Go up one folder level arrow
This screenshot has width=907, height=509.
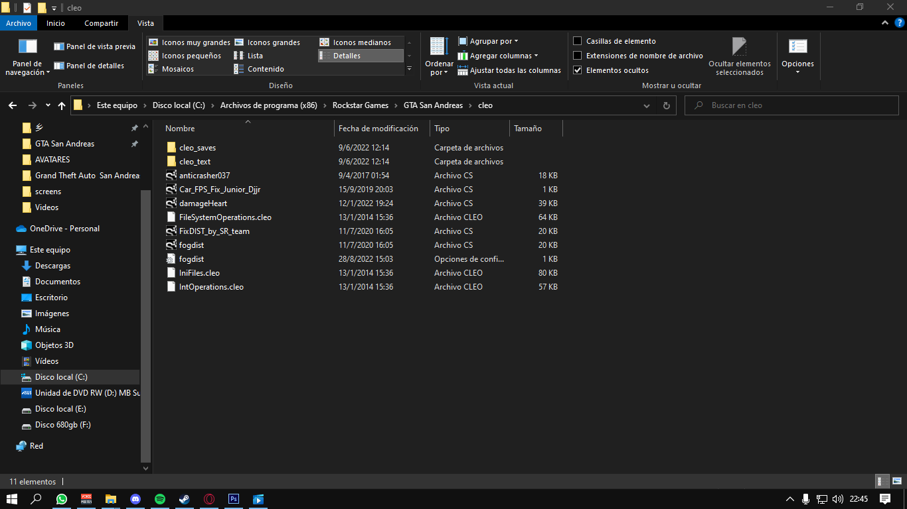pos(62,105)
